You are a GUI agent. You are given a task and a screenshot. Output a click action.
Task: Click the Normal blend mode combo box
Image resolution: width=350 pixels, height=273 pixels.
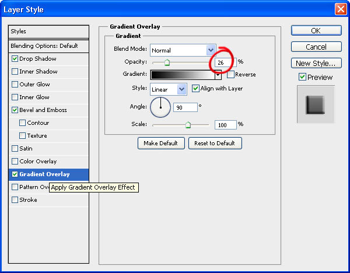[183, 50]
